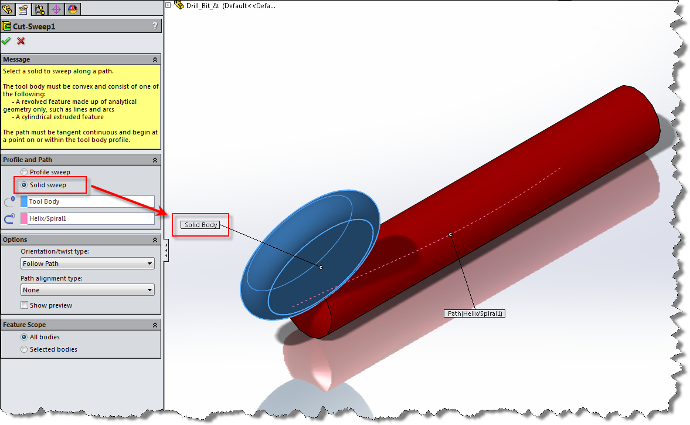Open the DimXpertManager tab icon
690x425 pixels.
56,9
